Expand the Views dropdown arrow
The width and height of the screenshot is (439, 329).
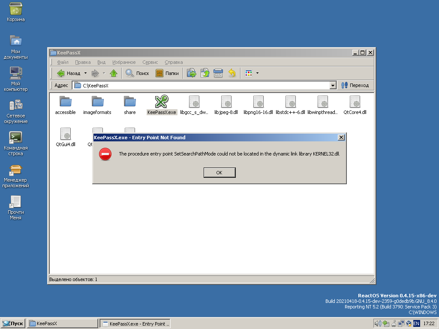(x=257, y=73)
